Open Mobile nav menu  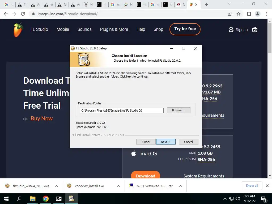tap(63, 29)
